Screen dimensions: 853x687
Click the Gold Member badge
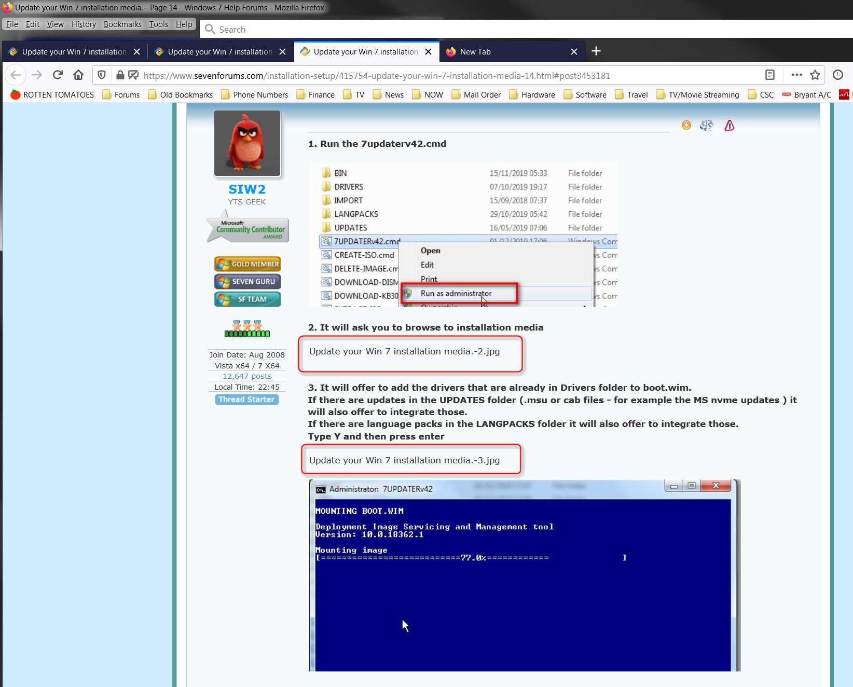(x=247, y=264)
